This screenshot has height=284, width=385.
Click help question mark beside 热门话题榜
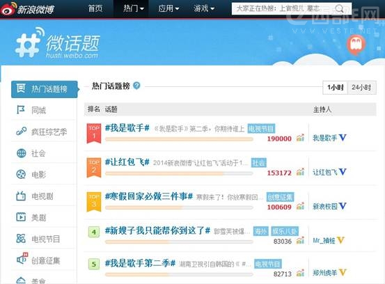point(136,86)
